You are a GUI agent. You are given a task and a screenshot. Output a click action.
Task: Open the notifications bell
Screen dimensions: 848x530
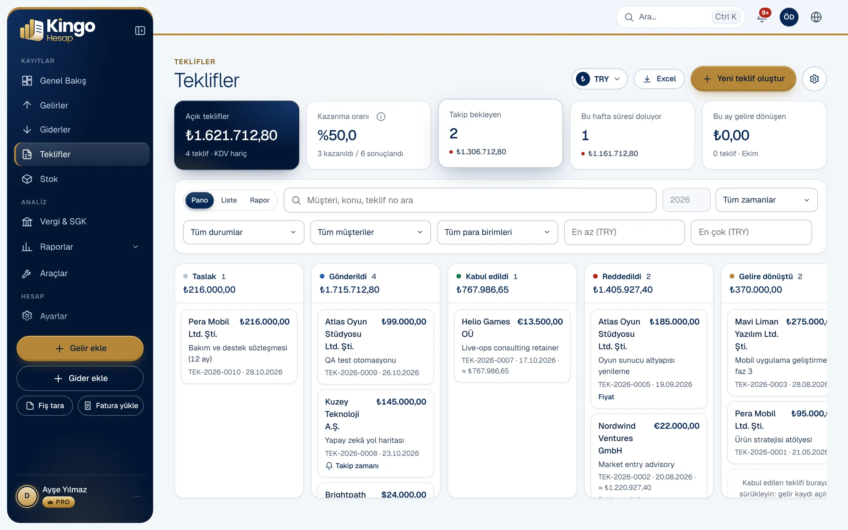(x=762, y=17)
